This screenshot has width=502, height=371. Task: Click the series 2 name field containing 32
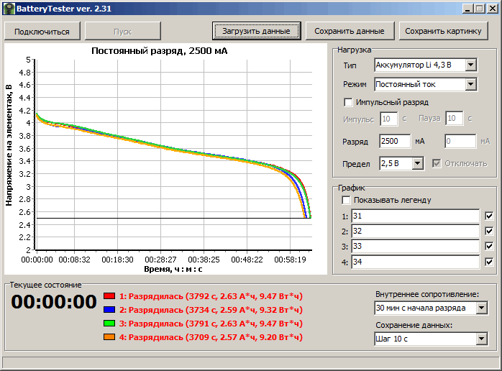click(x=415, y=231)
